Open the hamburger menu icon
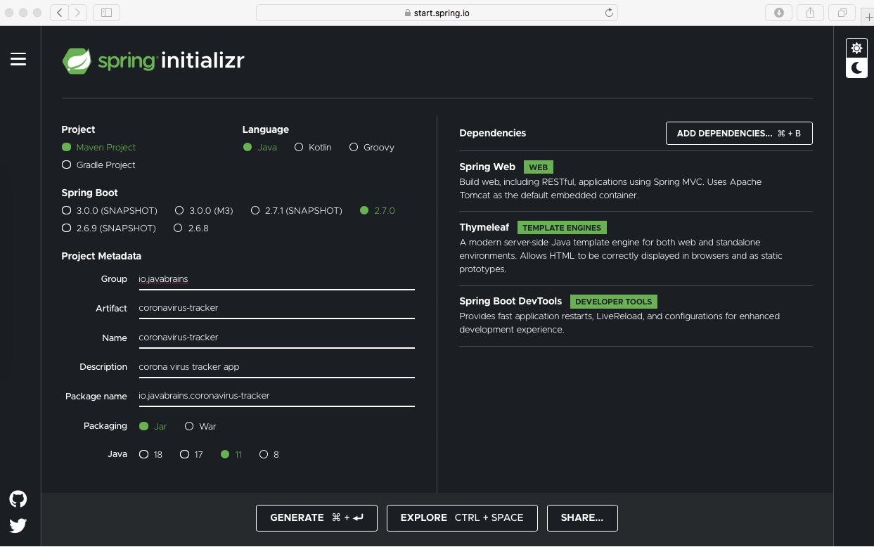This screenshot has width=874, height=547. click(x=18, y=59)
